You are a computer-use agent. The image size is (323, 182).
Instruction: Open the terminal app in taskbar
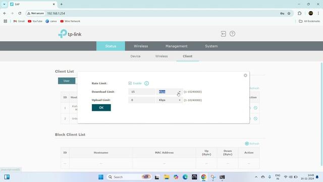pyautogui.click(x=222, y=177)
